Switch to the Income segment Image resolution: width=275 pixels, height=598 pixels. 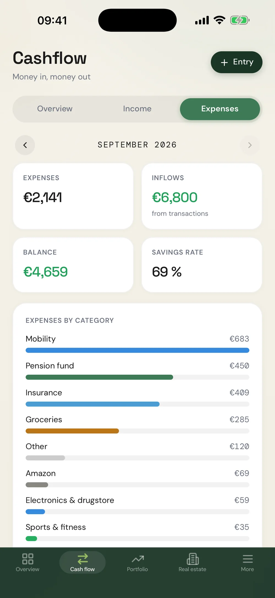137,109
